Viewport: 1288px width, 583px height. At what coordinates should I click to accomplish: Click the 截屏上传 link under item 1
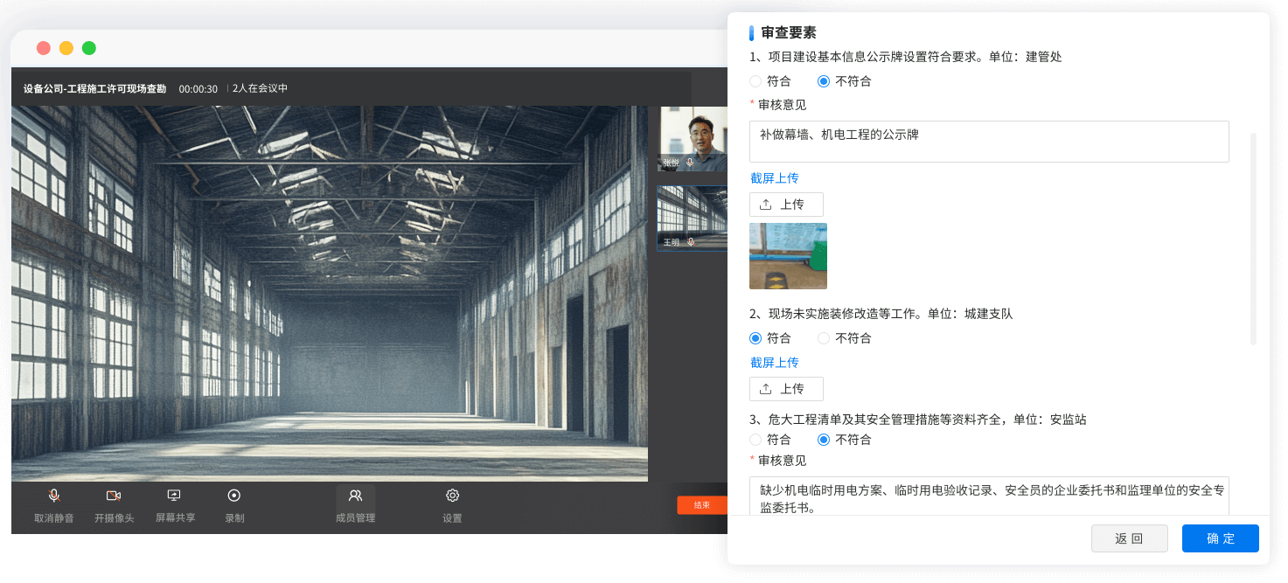tap(774, 178)
